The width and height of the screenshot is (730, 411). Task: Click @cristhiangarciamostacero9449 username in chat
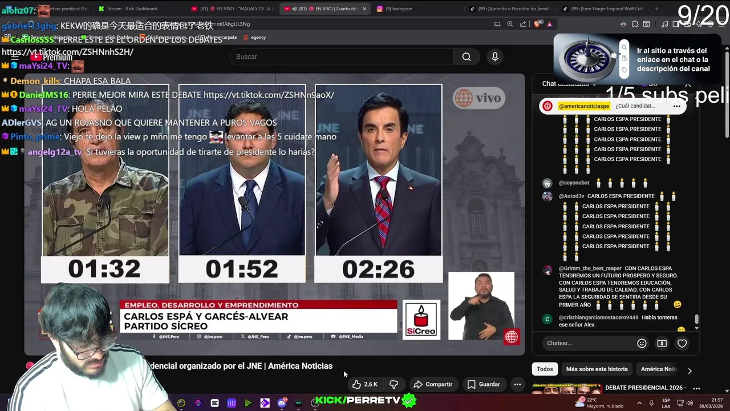tap(598, 317)
